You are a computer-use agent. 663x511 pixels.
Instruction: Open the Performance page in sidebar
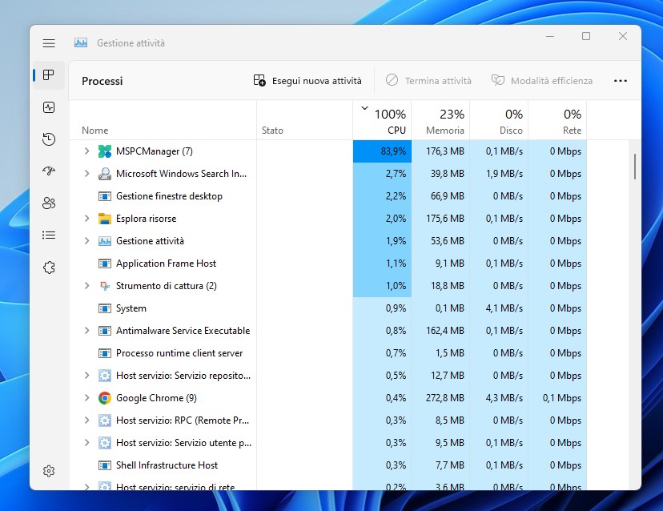pyautogui.click(x=49, y=107)
